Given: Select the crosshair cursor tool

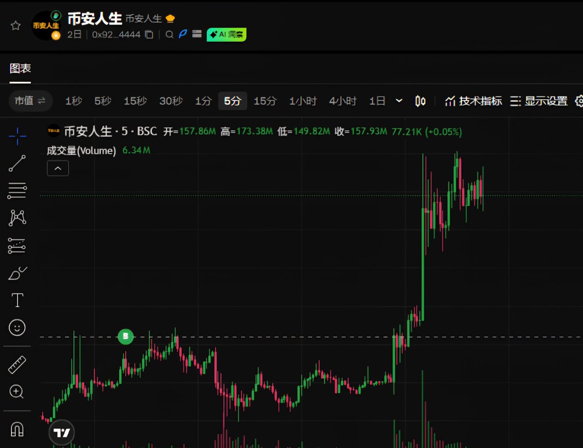Looking at the screenshot, I should click(17, 136).
